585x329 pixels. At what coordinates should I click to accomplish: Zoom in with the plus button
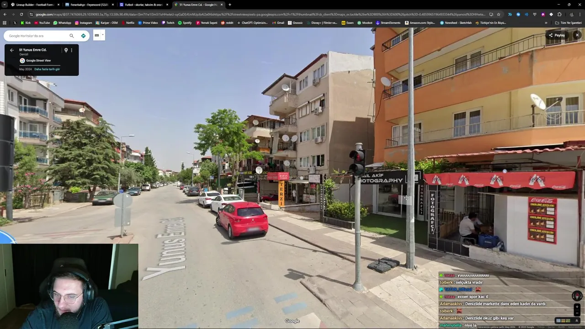577,307
